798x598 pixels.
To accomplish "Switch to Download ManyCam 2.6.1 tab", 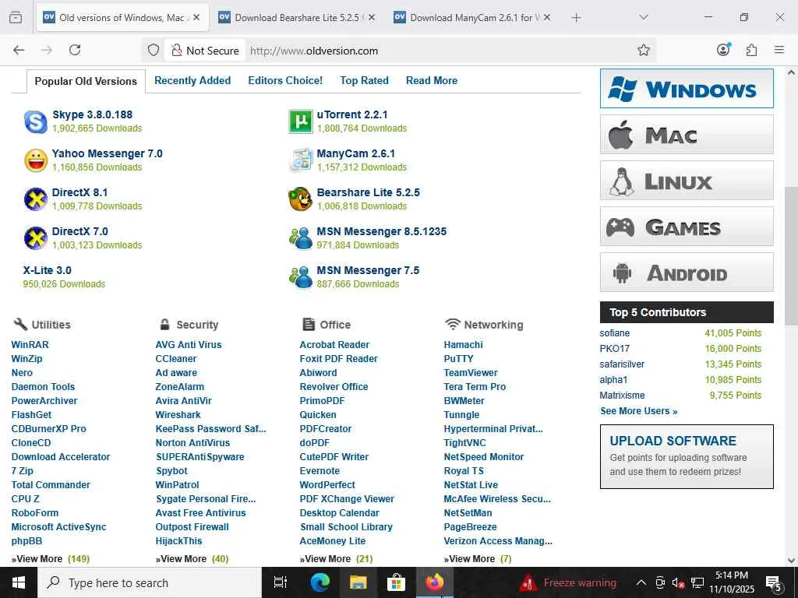I will [x=472, y=18].
